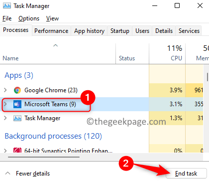Click the Synaptics Pointing process icon
This screenshot has height=184, width=209.
click(x=17, y=150)
